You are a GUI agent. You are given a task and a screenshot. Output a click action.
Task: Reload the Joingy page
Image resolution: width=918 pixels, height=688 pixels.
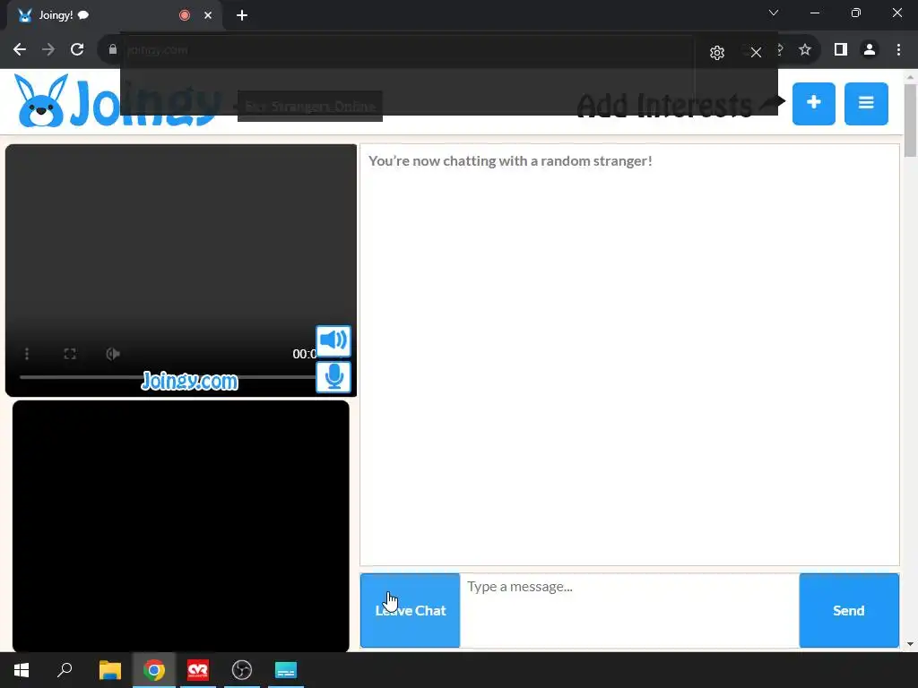pos(77,50)
